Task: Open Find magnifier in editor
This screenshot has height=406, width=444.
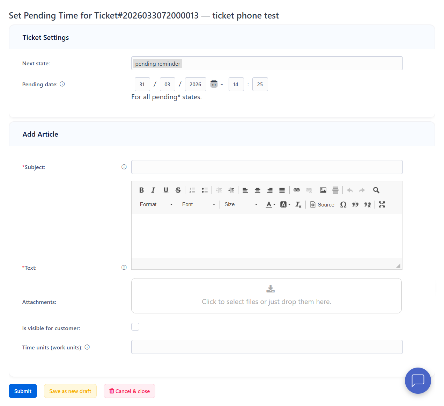Action: pyautogui.click(x=376, y=190)
